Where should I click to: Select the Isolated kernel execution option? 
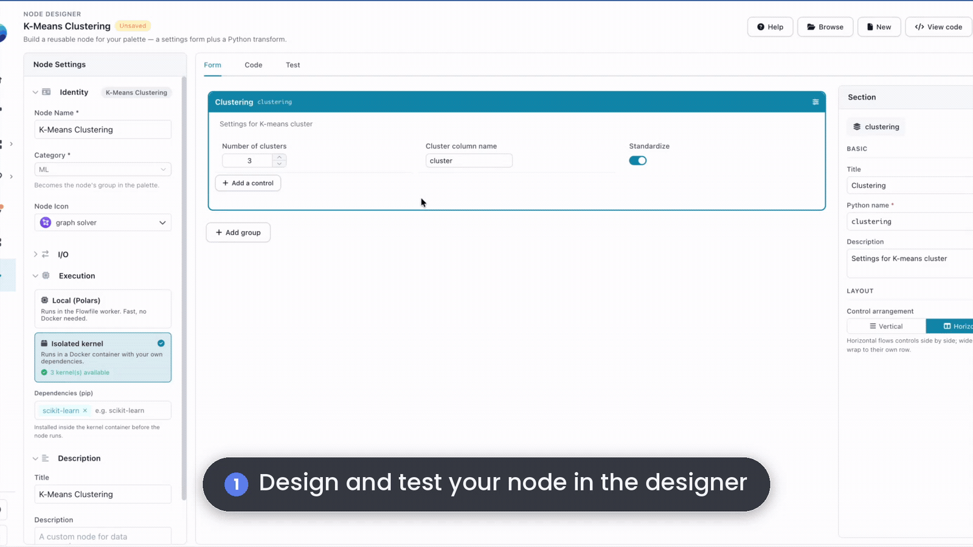click(x=103, y=357)
